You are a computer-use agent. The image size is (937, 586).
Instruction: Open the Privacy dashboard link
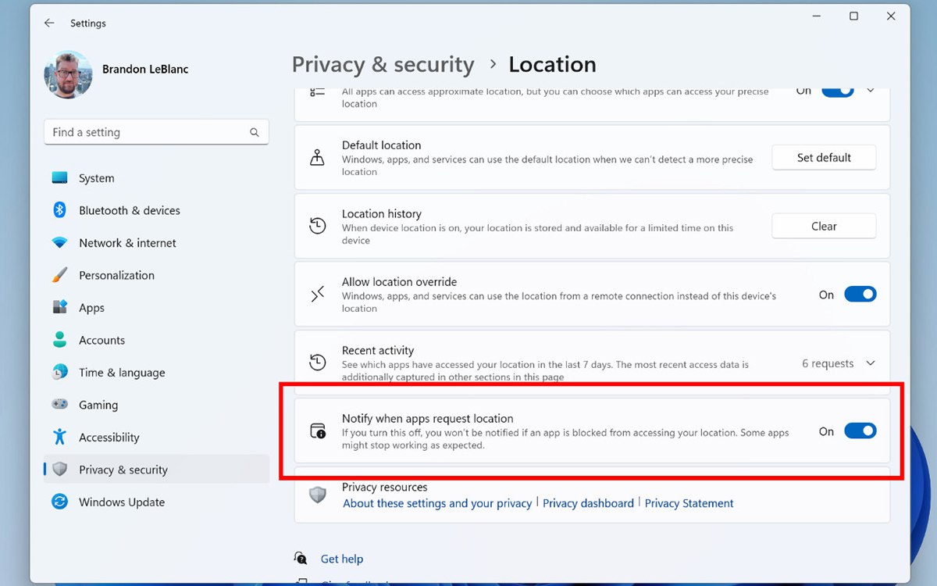pos(588,503)
